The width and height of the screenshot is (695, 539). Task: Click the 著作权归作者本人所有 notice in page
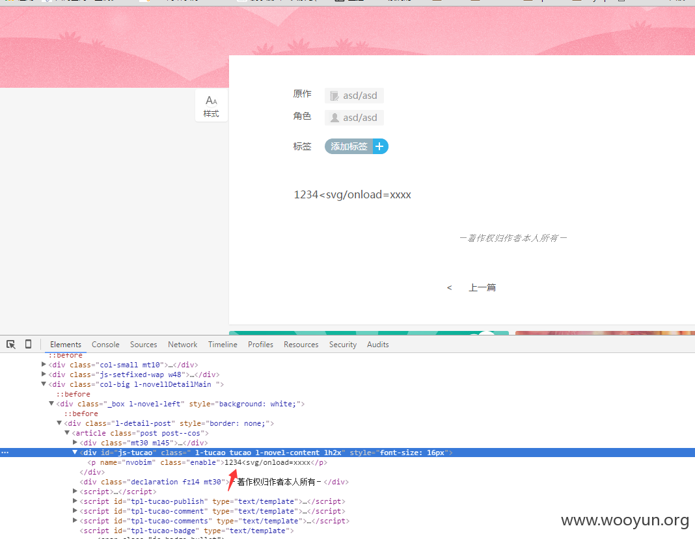(x=513, y=238)
